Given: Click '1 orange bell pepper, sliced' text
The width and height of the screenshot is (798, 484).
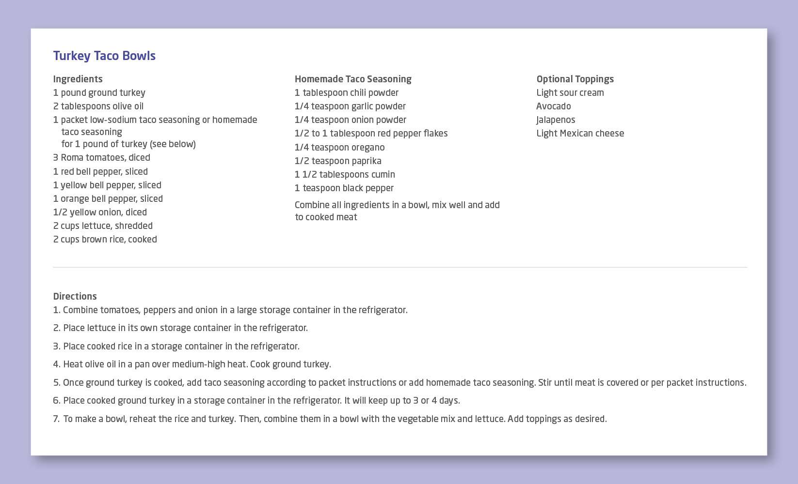Looking at the screenshot, I should point(108,198).
